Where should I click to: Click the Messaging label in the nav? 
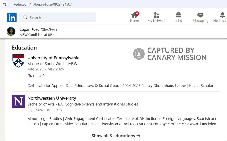point(200,21)
